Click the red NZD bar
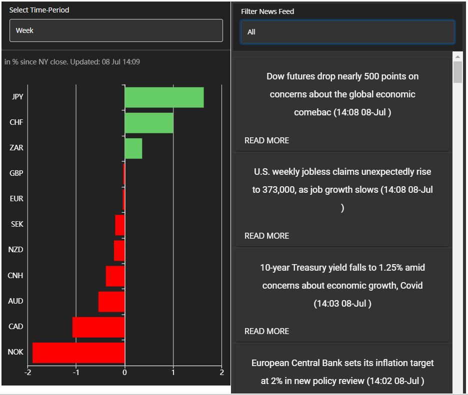 [x=119, y=251]
